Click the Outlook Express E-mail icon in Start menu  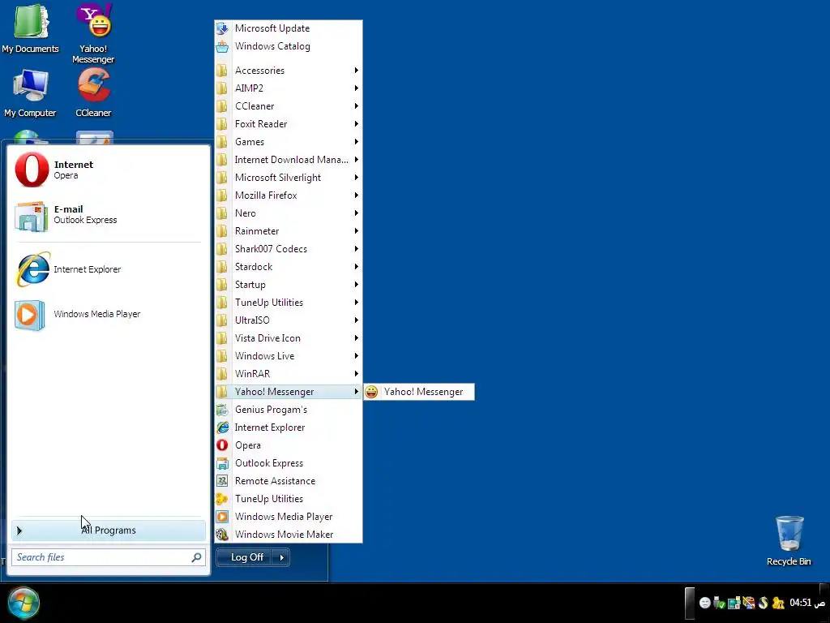[31, 215]
